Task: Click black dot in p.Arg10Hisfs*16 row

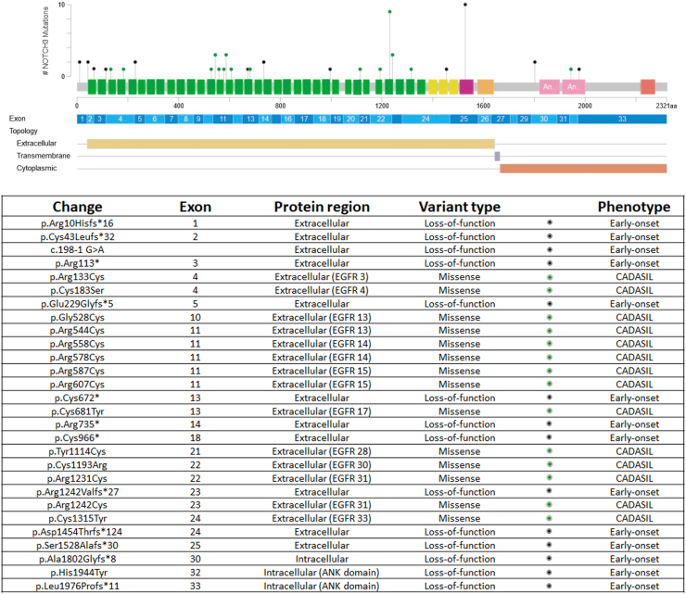Action: tap(551, 223)
